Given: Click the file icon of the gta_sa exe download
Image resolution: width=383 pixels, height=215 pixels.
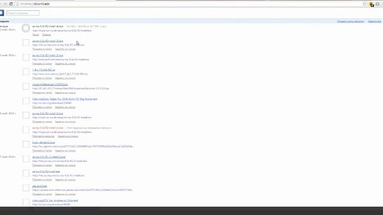Looking at the screenshot, I should pyautogui.click(x=26, y=188).
